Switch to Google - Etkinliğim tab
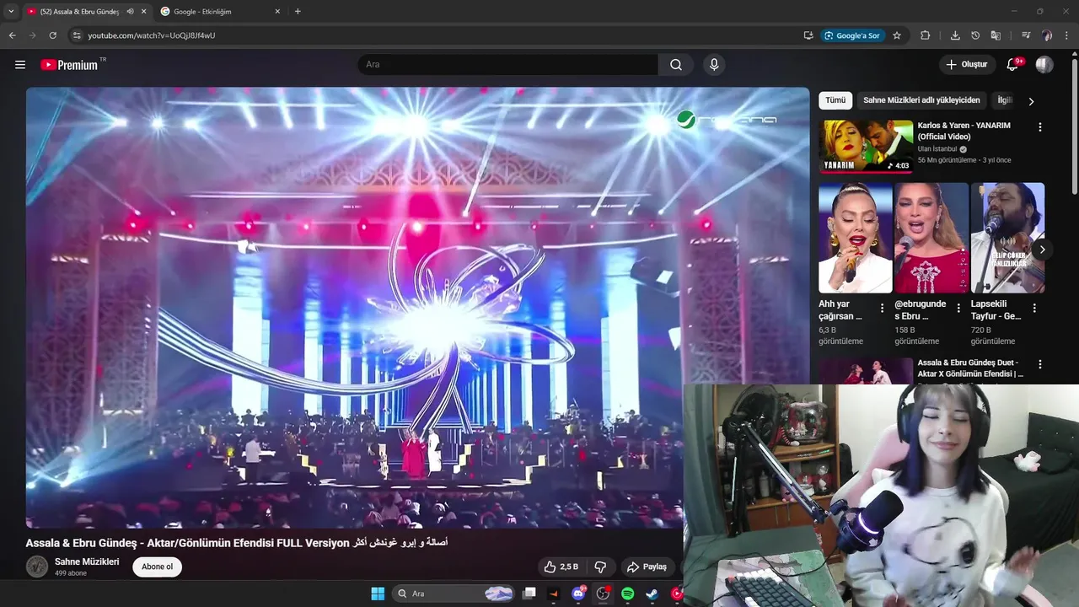This screenshot has width=1079, height=607. 202,11
